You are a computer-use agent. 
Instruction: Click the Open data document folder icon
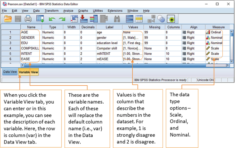[8, 19]
